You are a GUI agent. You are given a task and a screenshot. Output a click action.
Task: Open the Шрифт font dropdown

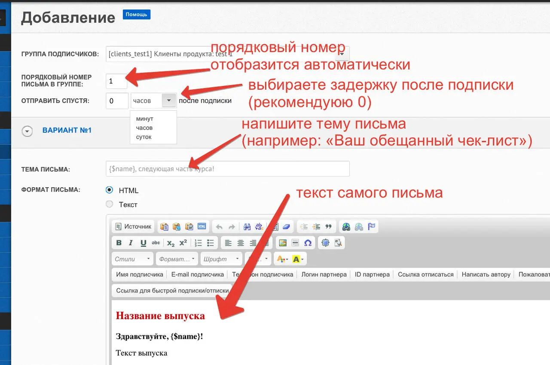[221, 259]
